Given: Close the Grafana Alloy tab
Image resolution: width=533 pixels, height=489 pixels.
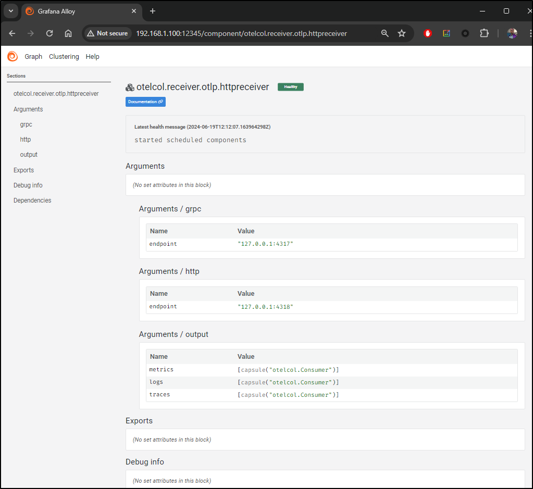Looking at the screenshot, I should [134, 11].
